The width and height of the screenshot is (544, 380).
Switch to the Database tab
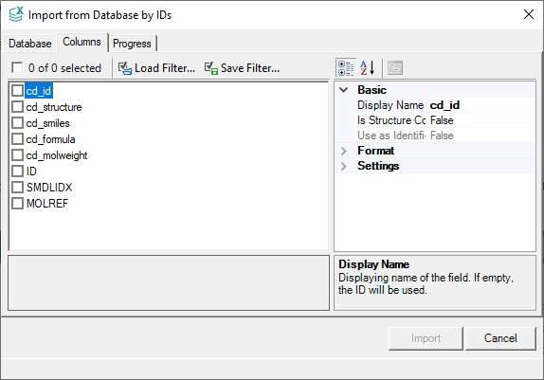(29, 44)
